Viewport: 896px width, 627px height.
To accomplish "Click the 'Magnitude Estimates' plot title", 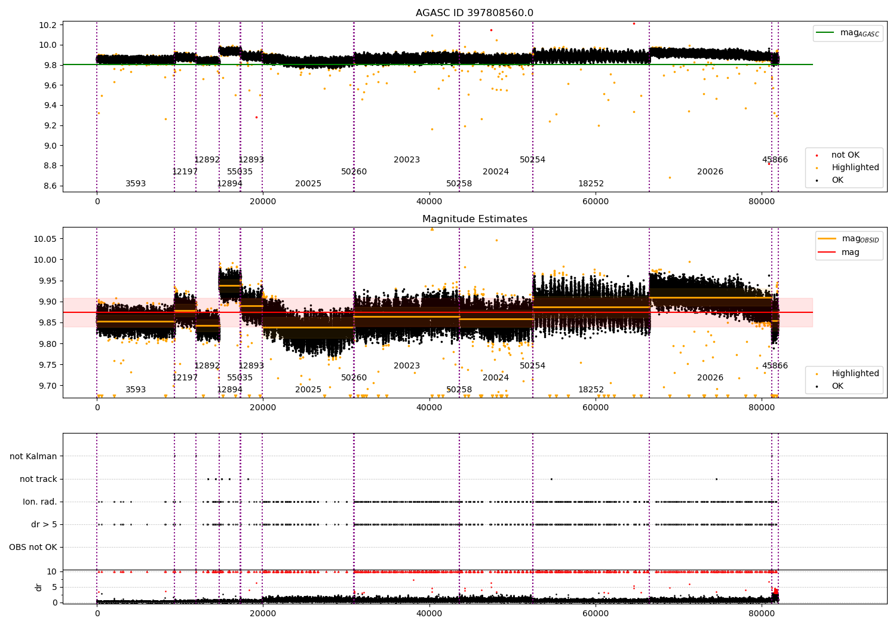I will pos(474,219).
